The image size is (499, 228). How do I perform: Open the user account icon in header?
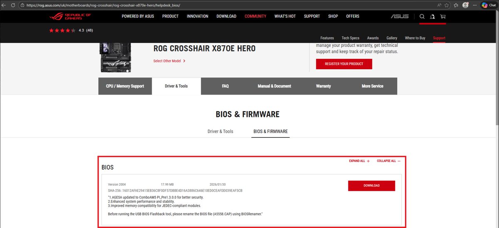tap(432, 17)
